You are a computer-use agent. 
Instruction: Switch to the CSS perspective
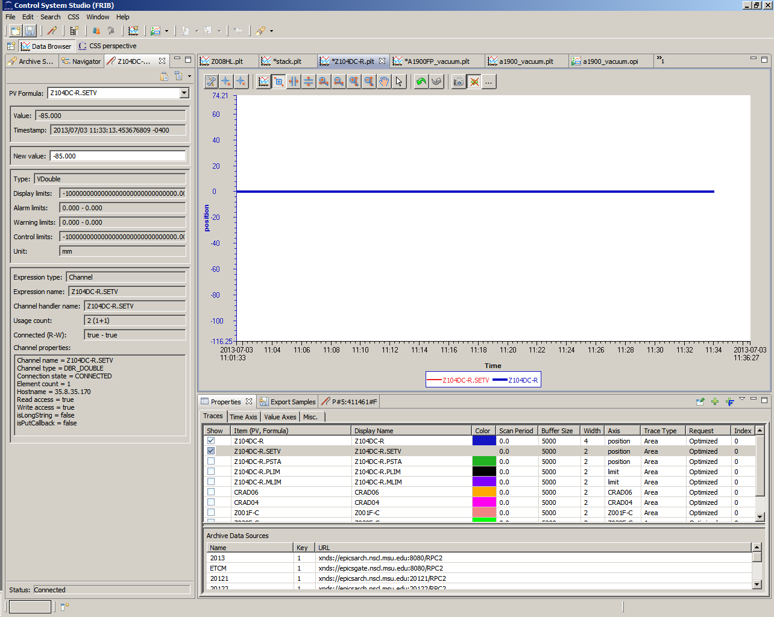click(x=108, y=46)
